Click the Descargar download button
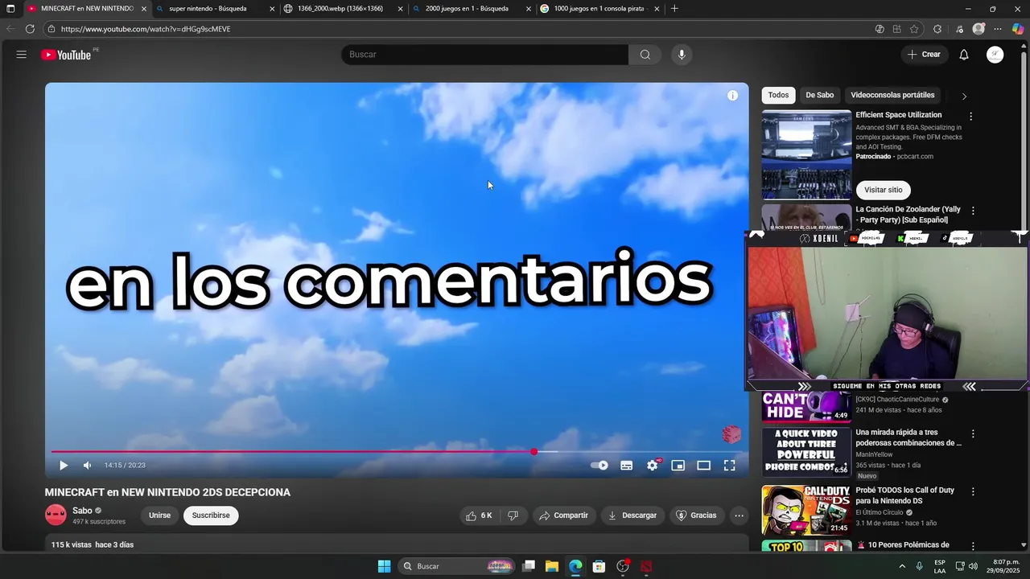The image size is (1030, 579). click(632, 515)
